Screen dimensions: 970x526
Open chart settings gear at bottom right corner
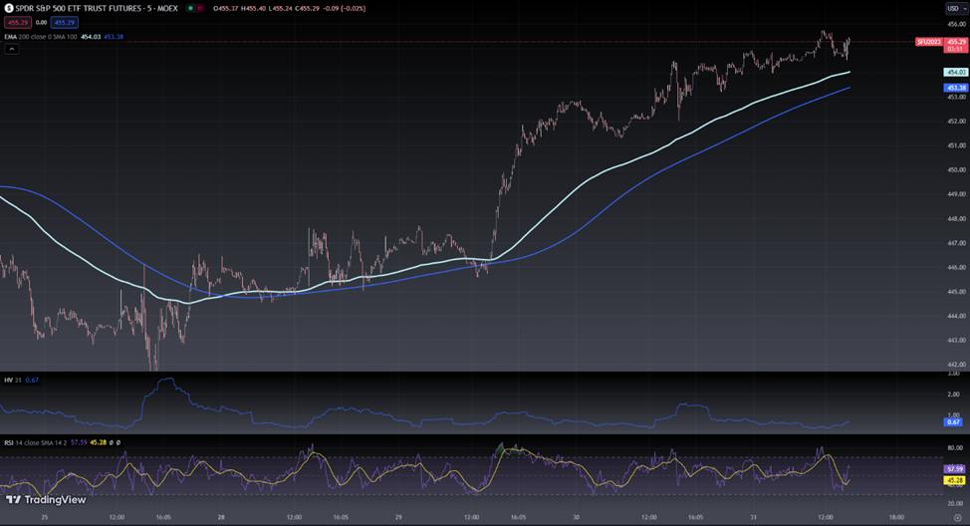(958, 517)
